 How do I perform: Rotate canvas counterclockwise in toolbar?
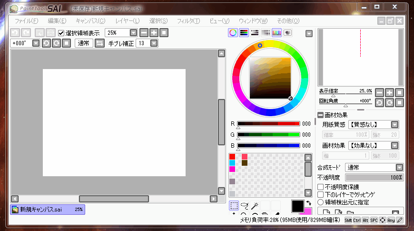coord(47,43)
